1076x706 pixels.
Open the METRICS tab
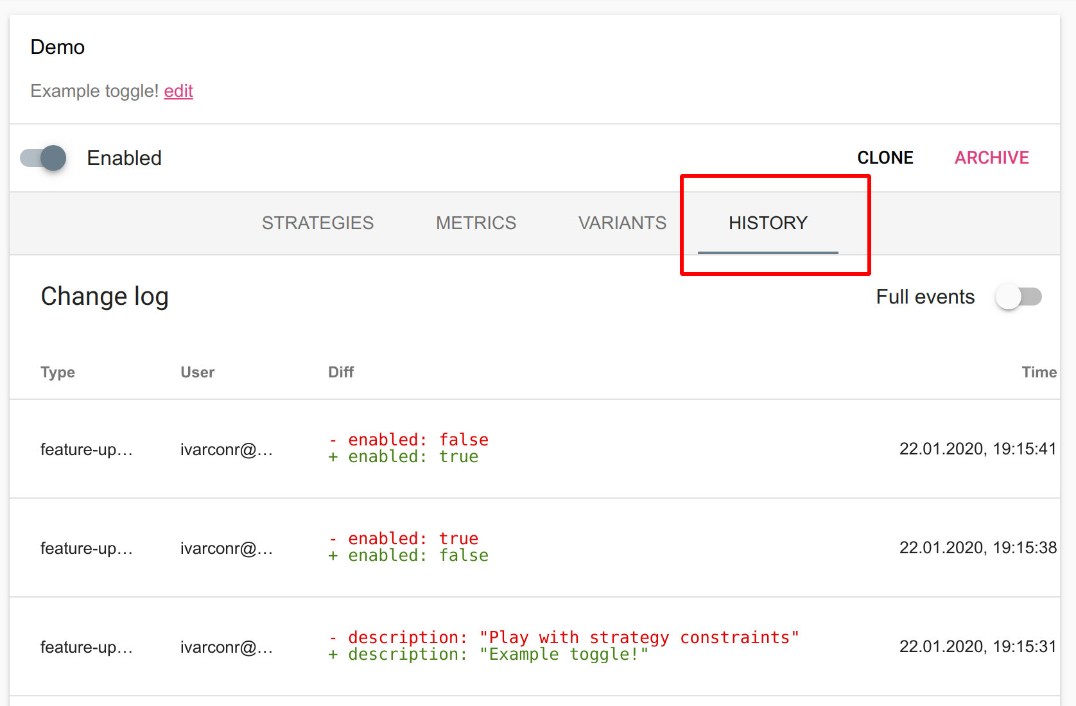click(476, 223)
